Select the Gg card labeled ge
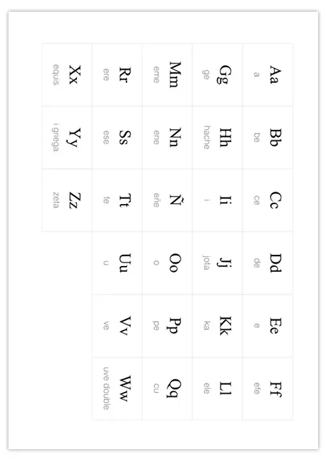This screenshot has height=461, width=326. coord(218,75)
